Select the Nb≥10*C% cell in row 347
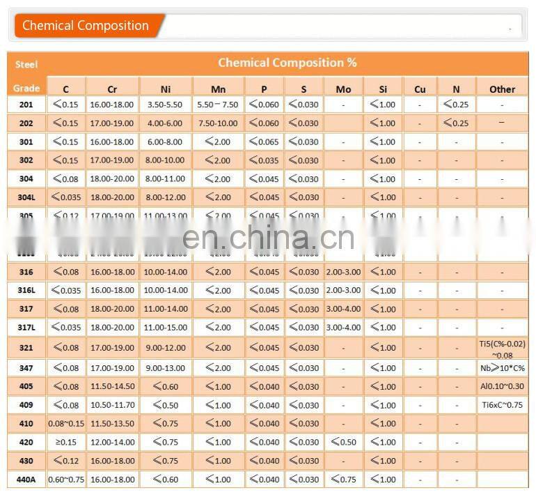 502,368
